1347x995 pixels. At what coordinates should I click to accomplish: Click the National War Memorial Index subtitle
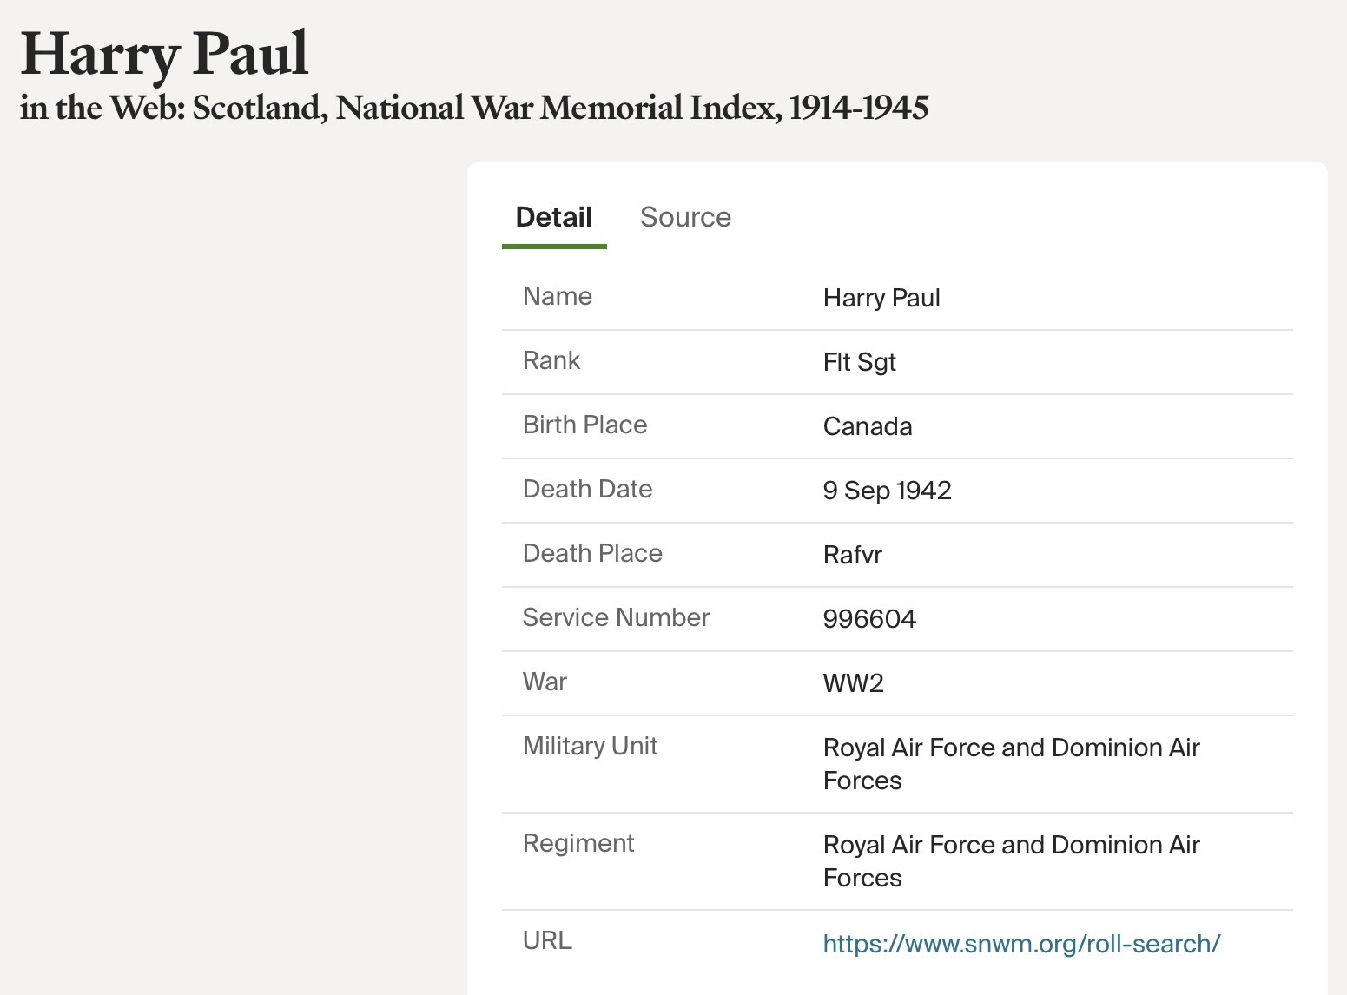tap(474, 108)
